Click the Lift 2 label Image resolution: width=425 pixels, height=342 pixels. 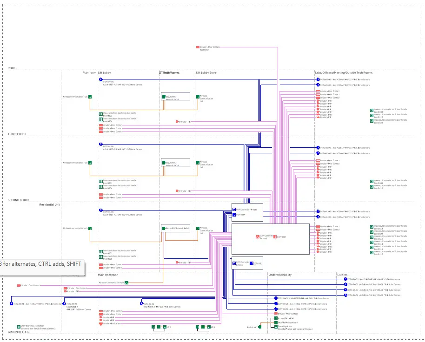click(213, 328)
